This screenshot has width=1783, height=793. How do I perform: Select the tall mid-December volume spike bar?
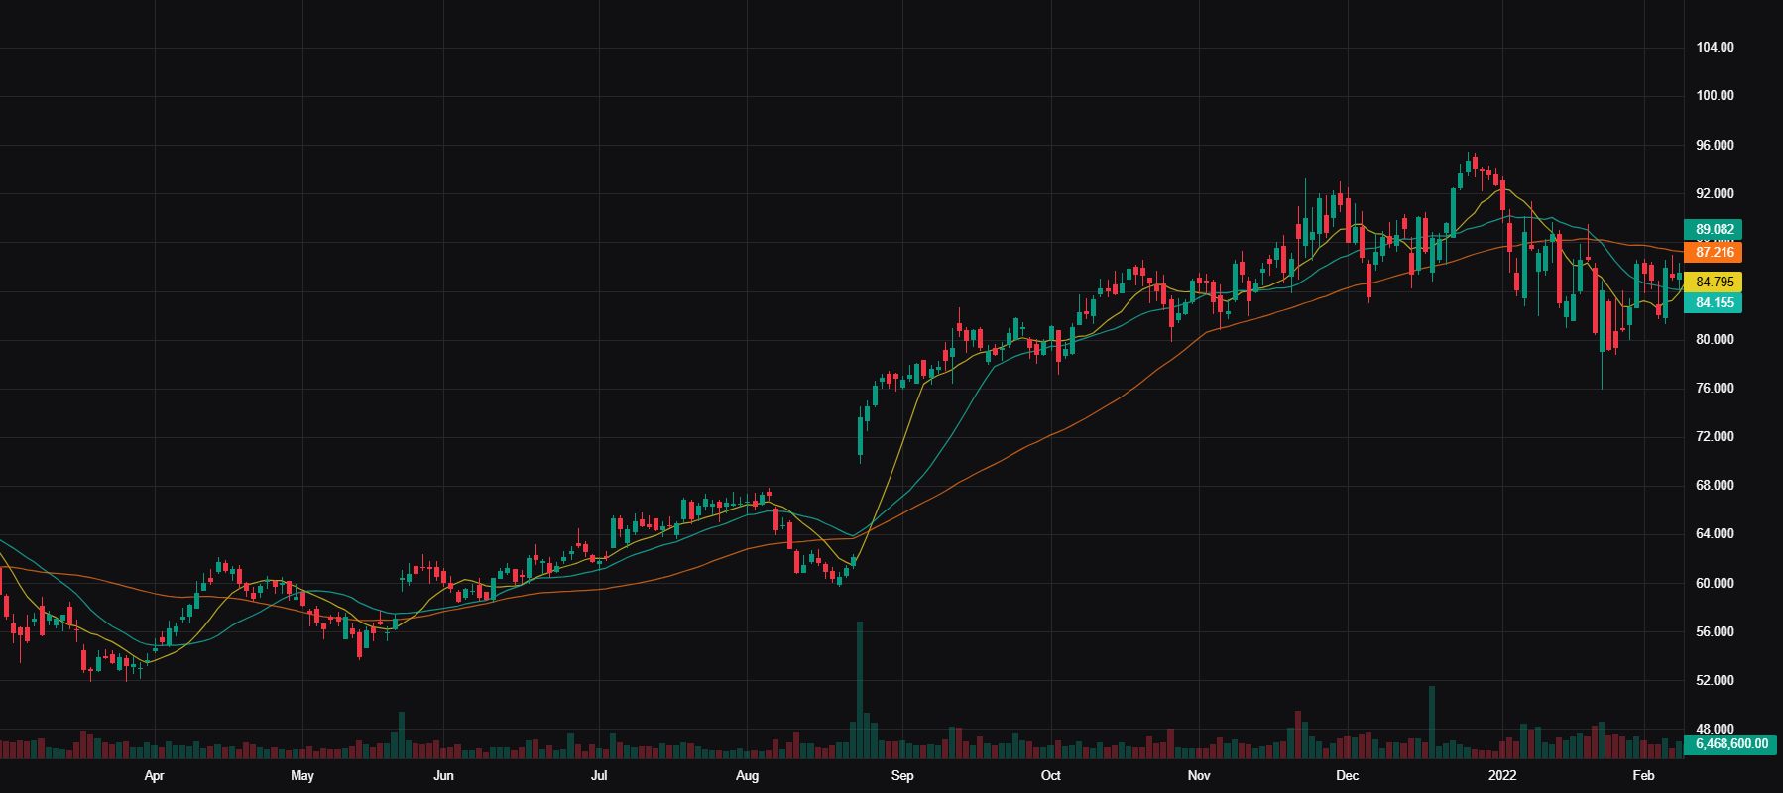[1432, 722]
